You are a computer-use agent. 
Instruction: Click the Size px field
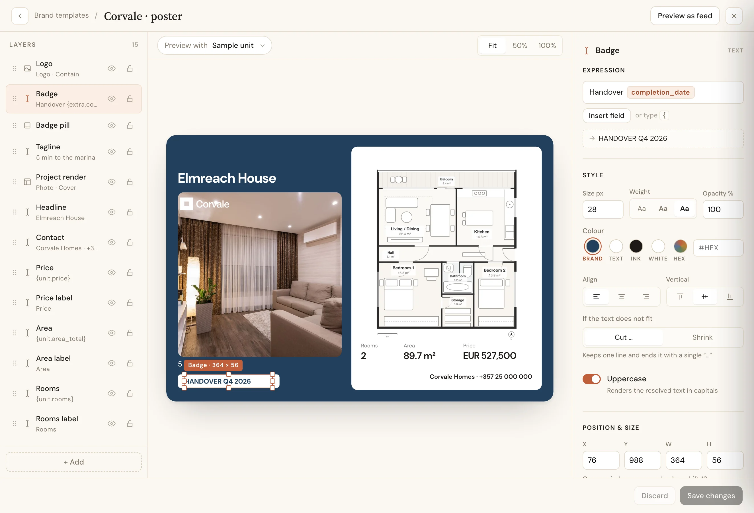pyautogui.click(x=603, y=209)
